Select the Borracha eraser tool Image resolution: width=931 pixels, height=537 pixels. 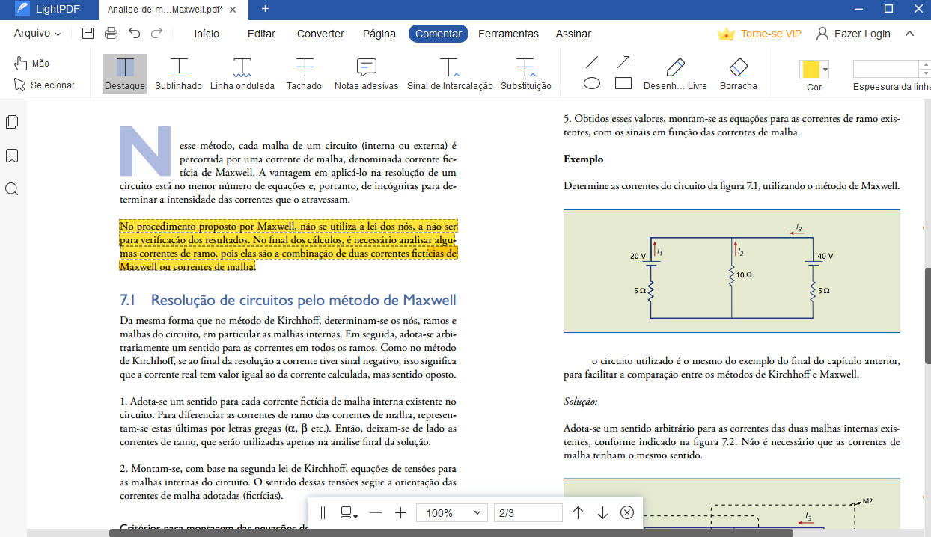(x=738, y=73)
